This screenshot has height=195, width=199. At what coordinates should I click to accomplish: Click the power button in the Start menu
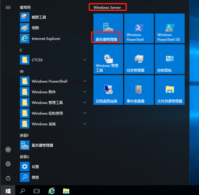8,178
